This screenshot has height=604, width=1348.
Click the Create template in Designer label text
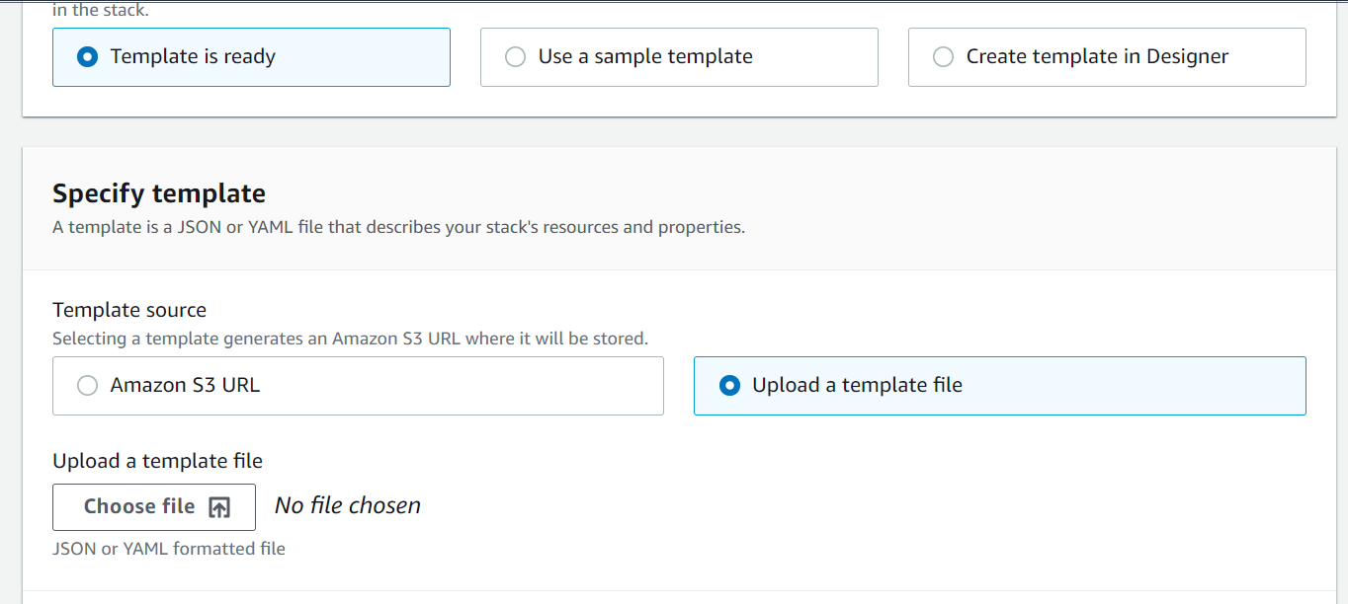(x=1097, y=57)
